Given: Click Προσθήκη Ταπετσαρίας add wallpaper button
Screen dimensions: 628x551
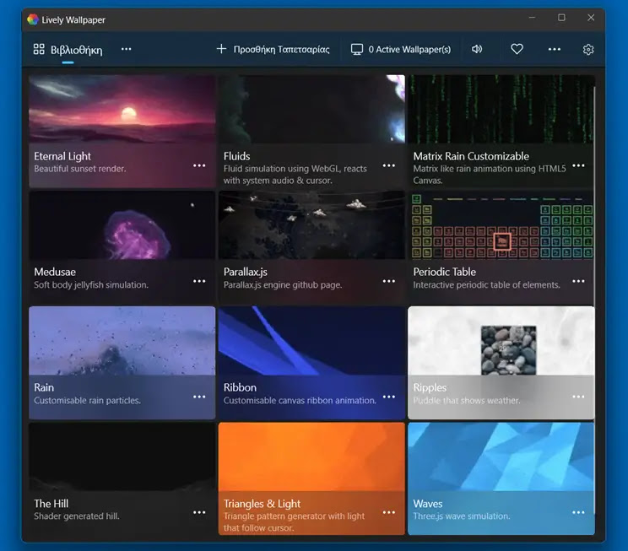Looking at the screenshot, I should (273, 49).
